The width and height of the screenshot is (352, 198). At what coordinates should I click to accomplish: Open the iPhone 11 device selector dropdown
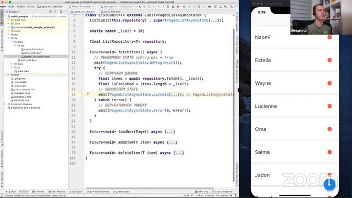[82, 7]
